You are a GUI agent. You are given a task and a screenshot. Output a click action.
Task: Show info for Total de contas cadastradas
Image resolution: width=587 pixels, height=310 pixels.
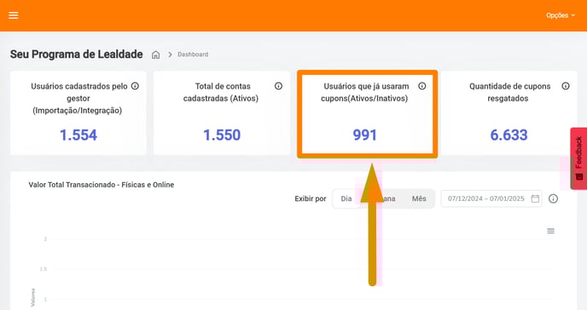tap(278, 86)
